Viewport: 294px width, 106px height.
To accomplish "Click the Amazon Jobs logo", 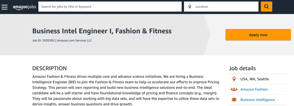I will pyautogui.click(x=24, y=7).
